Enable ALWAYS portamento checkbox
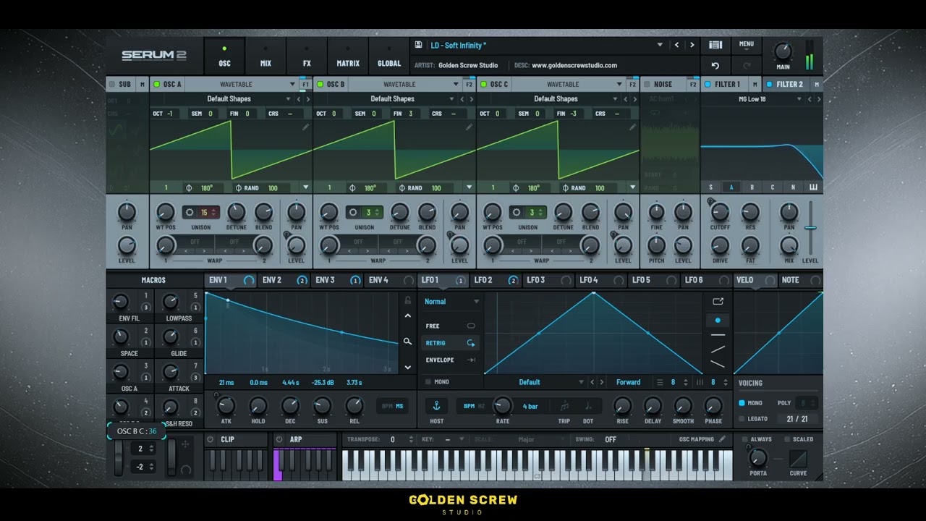The image size is (926, 521). (x=744, y=439)
